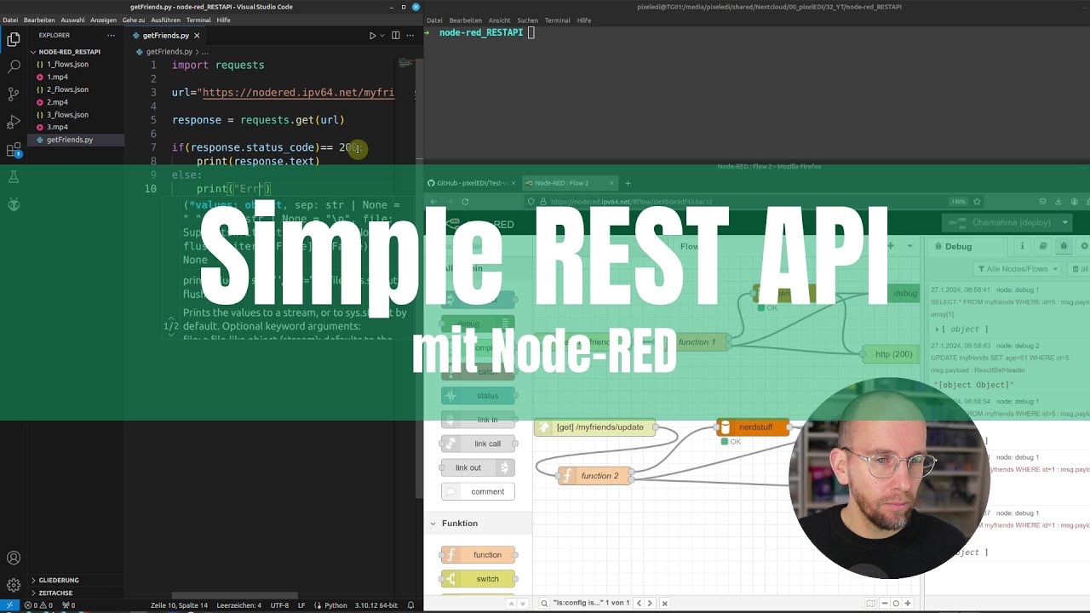Close the getFriends.py editor tab
1090x613 pixels.
pyautogui.click(x=197, y=36)
